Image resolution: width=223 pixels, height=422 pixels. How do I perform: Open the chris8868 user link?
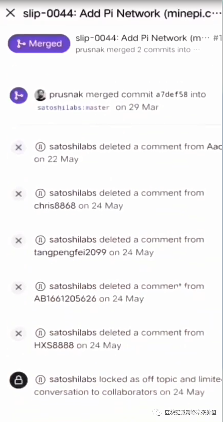tap(55, 206)
